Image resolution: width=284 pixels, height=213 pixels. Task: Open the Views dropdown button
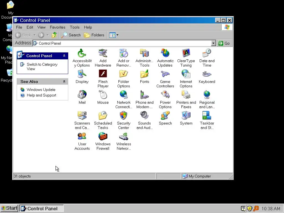click(114, 35)
